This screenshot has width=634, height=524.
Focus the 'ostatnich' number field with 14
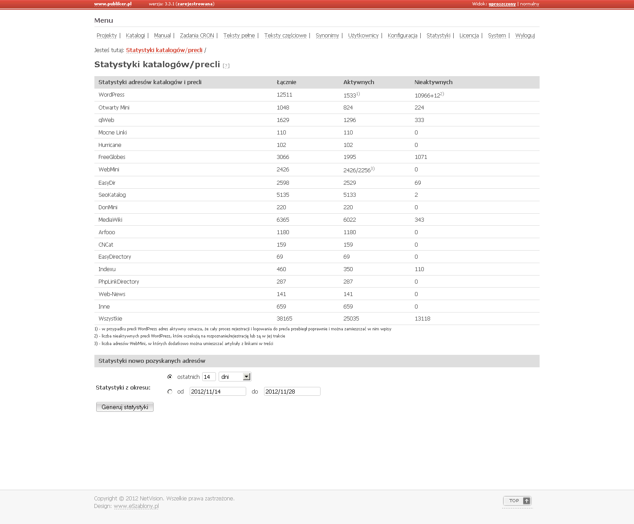tap(209, 377)
